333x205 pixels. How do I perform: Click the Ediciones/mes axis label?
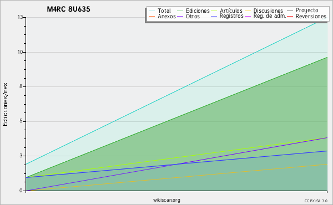point(5,105)
